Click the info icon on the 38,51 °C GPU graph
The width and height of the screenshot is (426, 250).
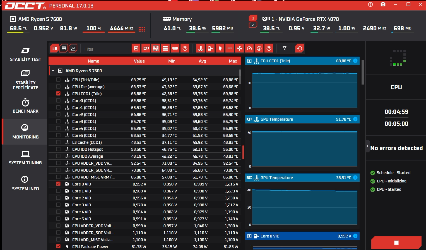click(x=355, y=177)
